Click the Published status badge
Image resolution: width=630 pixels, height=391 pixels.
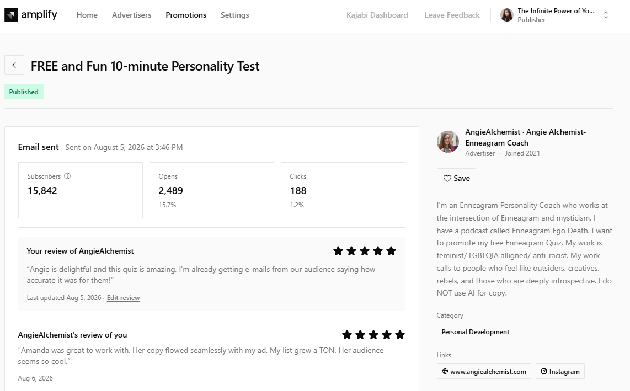tap(24, 92)
